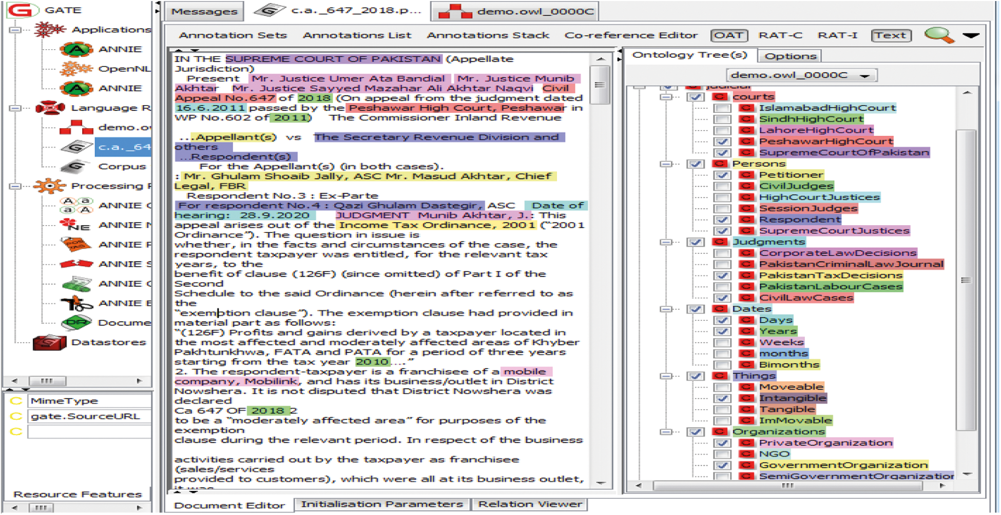This screenshot has width=1001, height=515.
Task: Click the gate.SourceURL feature field
Action: pos(88,416)
